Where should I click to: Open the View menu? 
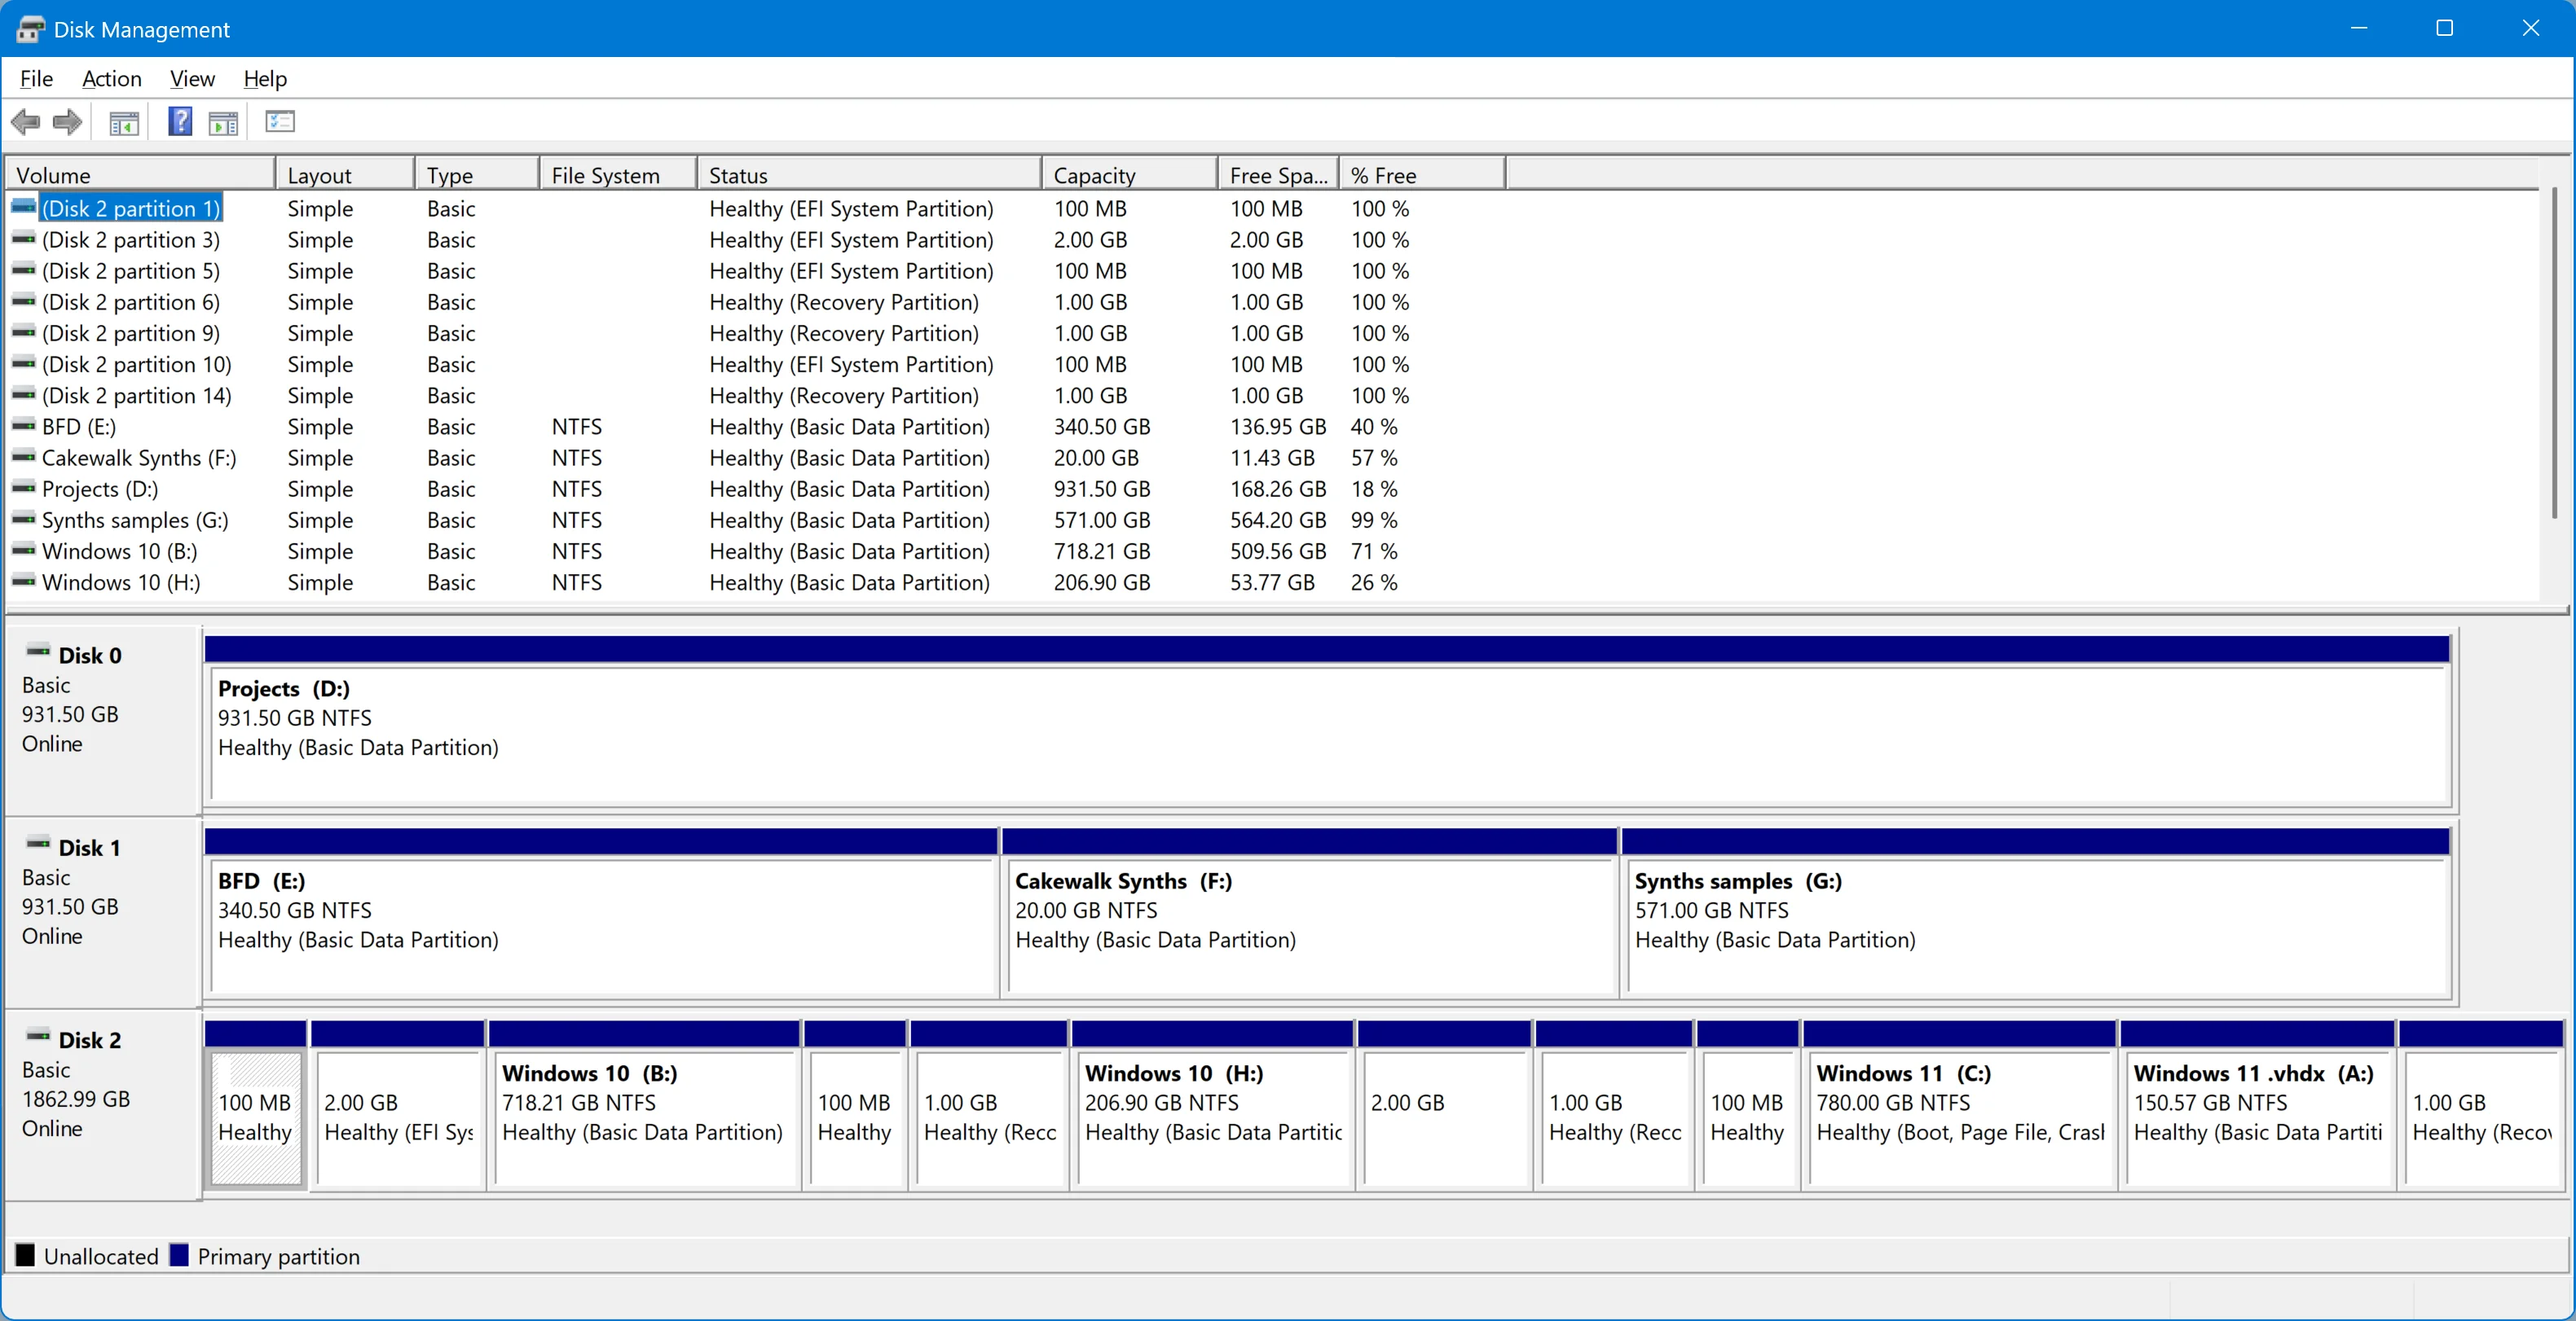point(192,78)
